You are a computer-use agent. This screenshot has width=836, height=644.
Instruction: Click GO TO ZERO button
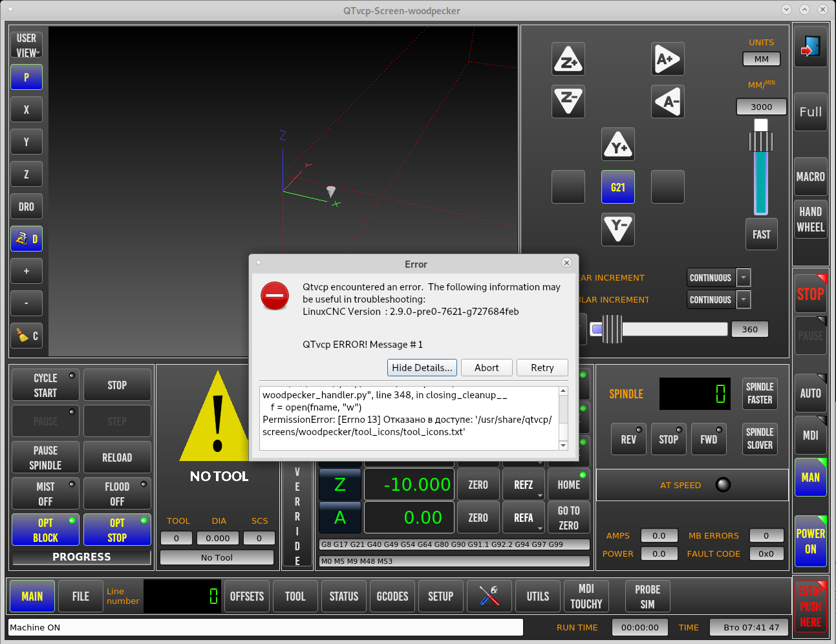tap(569, 518)
